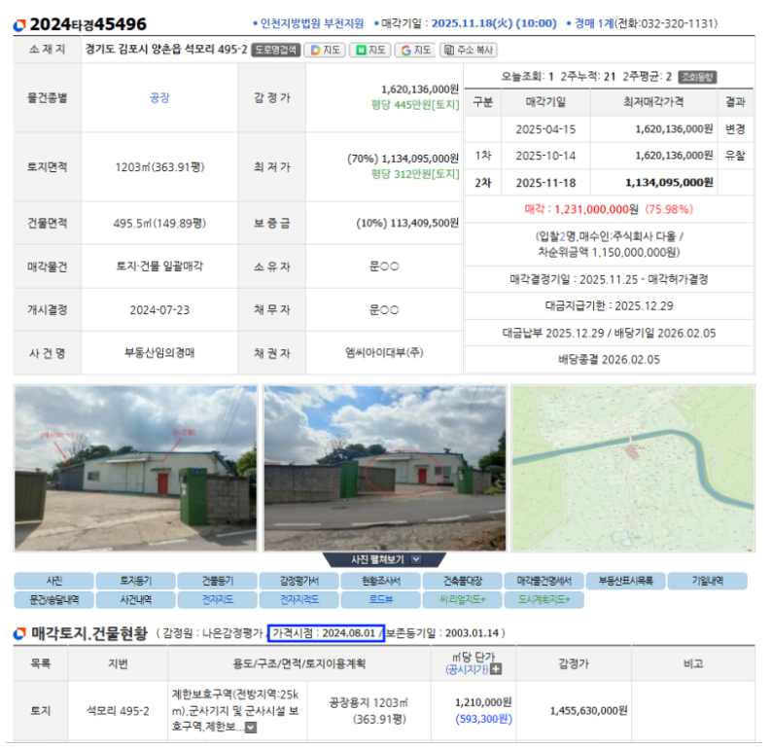The height and width of the screenshot is (748, 772).
Task: Expand photos with 사진 펼쳐보기
Action: click(386, 559)
